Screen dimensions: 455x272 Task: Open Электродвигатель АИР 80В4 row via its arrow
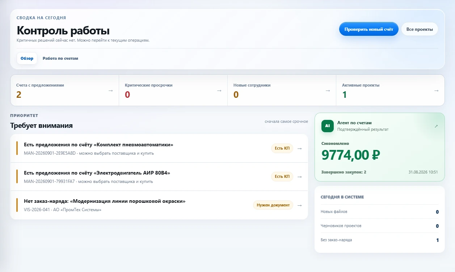[x=299, y=177]
